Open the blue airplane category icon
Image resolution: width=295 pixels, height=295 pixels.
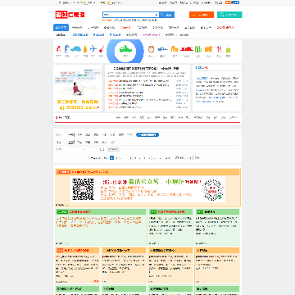93,49
